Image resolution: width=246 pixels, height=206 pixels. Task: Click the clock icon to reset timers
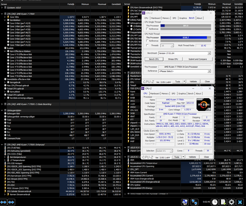(215, 202)
